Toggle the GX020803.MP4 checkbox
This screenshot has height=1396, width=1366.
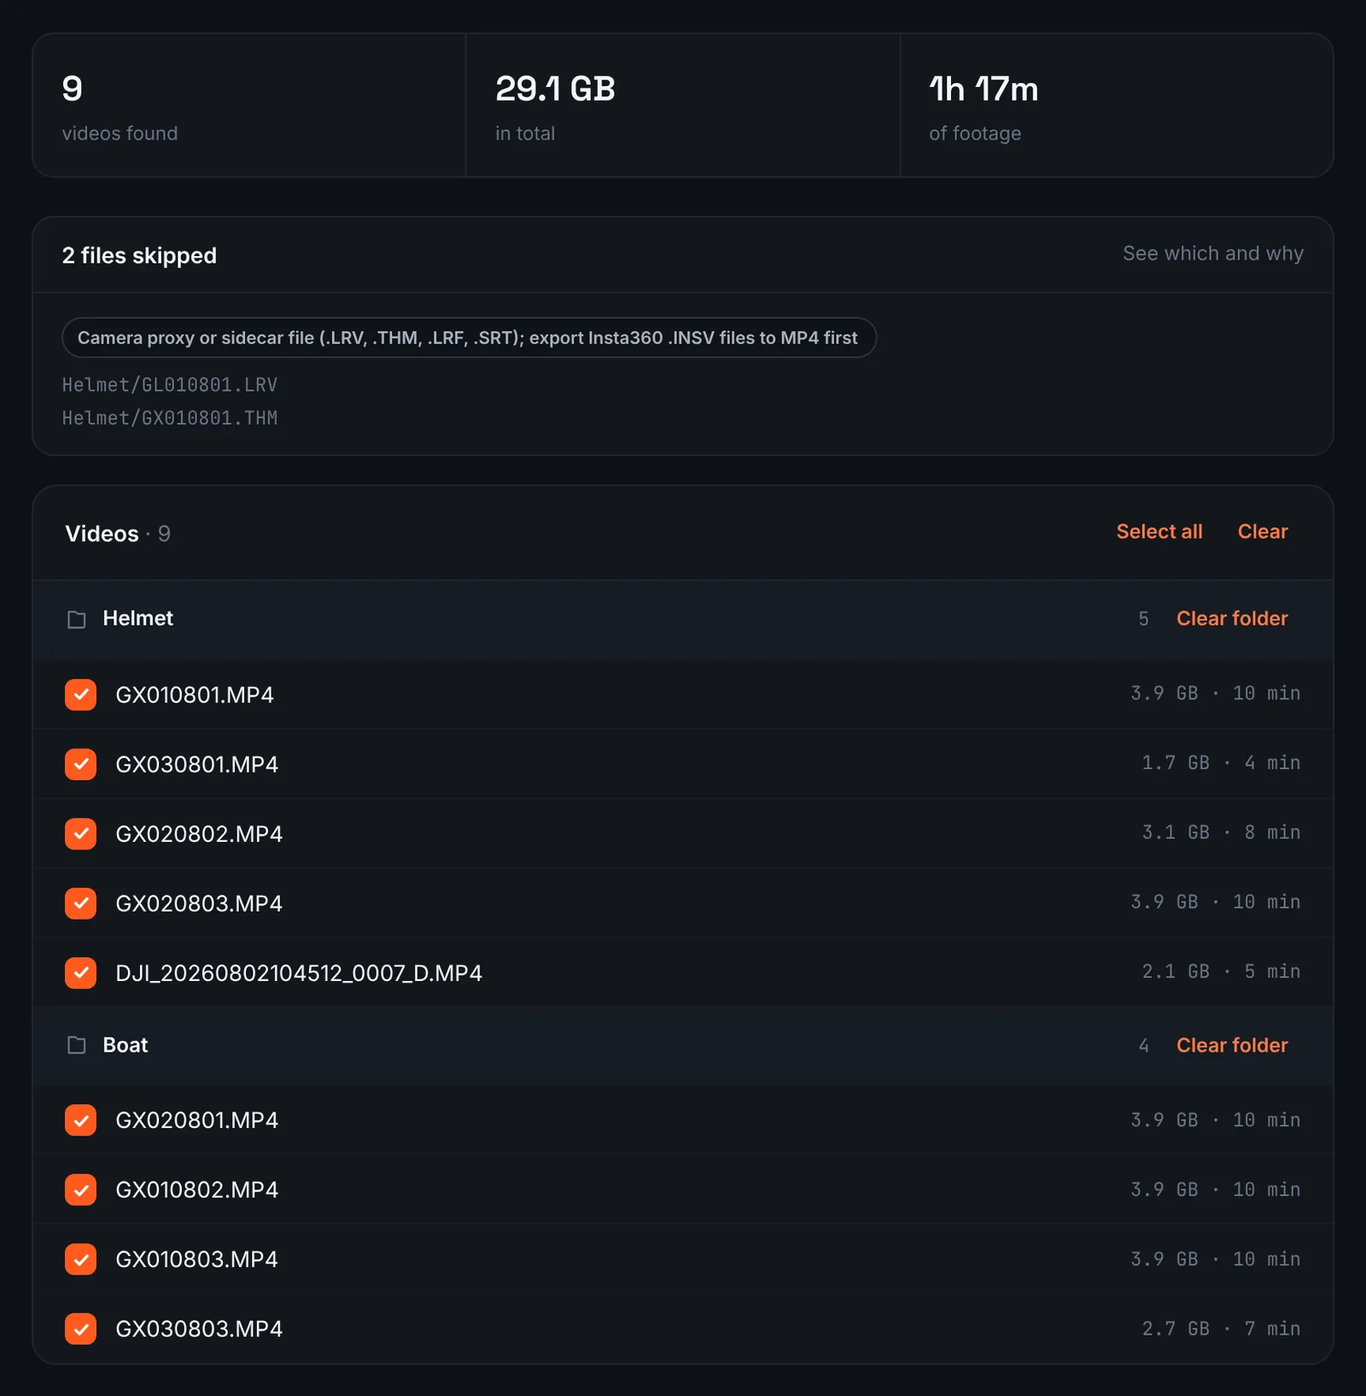[x=80, y=903]
